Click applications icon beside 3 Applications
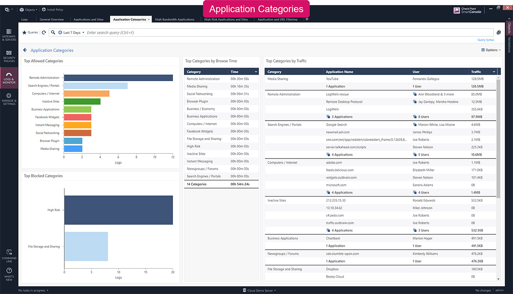 [328, 117]
